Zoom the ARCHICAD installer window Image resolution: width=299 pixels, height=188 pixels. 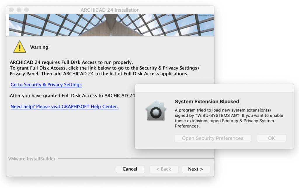(26, 10)
